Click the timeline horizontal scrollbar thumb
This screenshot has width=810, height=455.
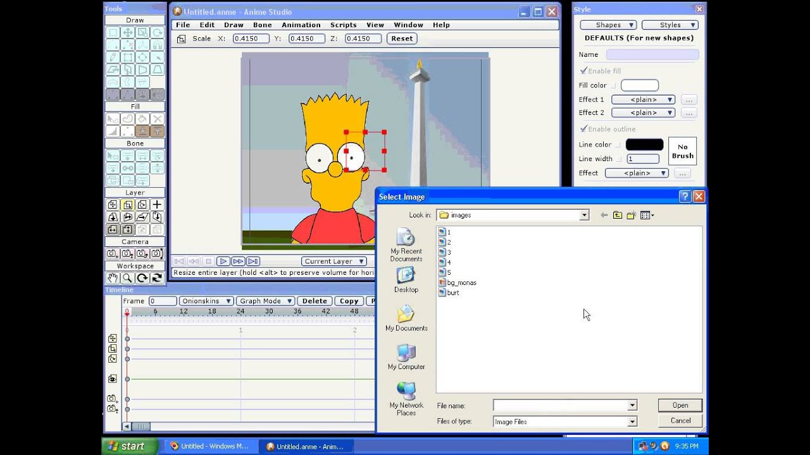click(140, 427)
